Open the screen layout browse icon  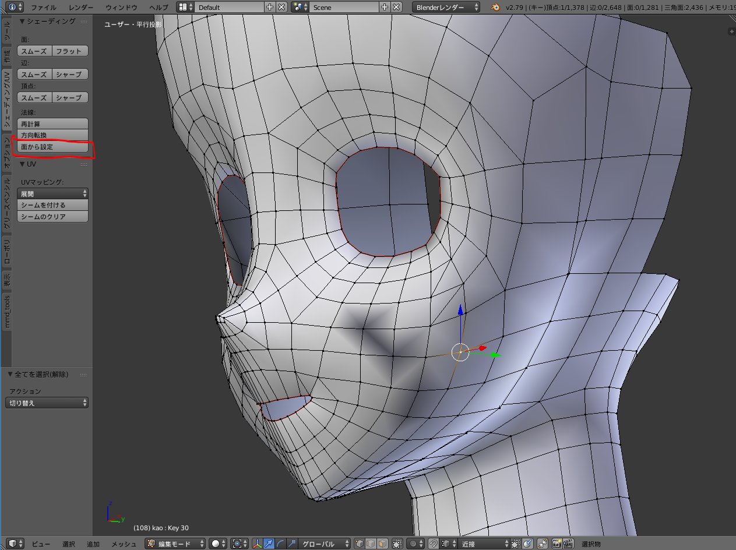185,7
